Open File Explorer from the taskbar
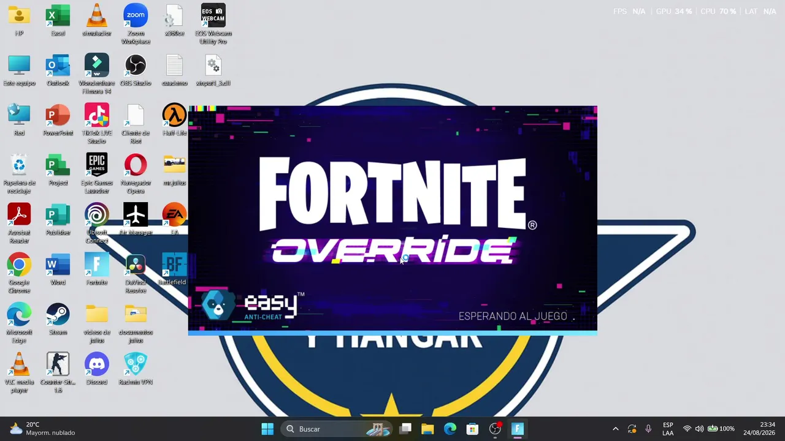 coord(427,429)
